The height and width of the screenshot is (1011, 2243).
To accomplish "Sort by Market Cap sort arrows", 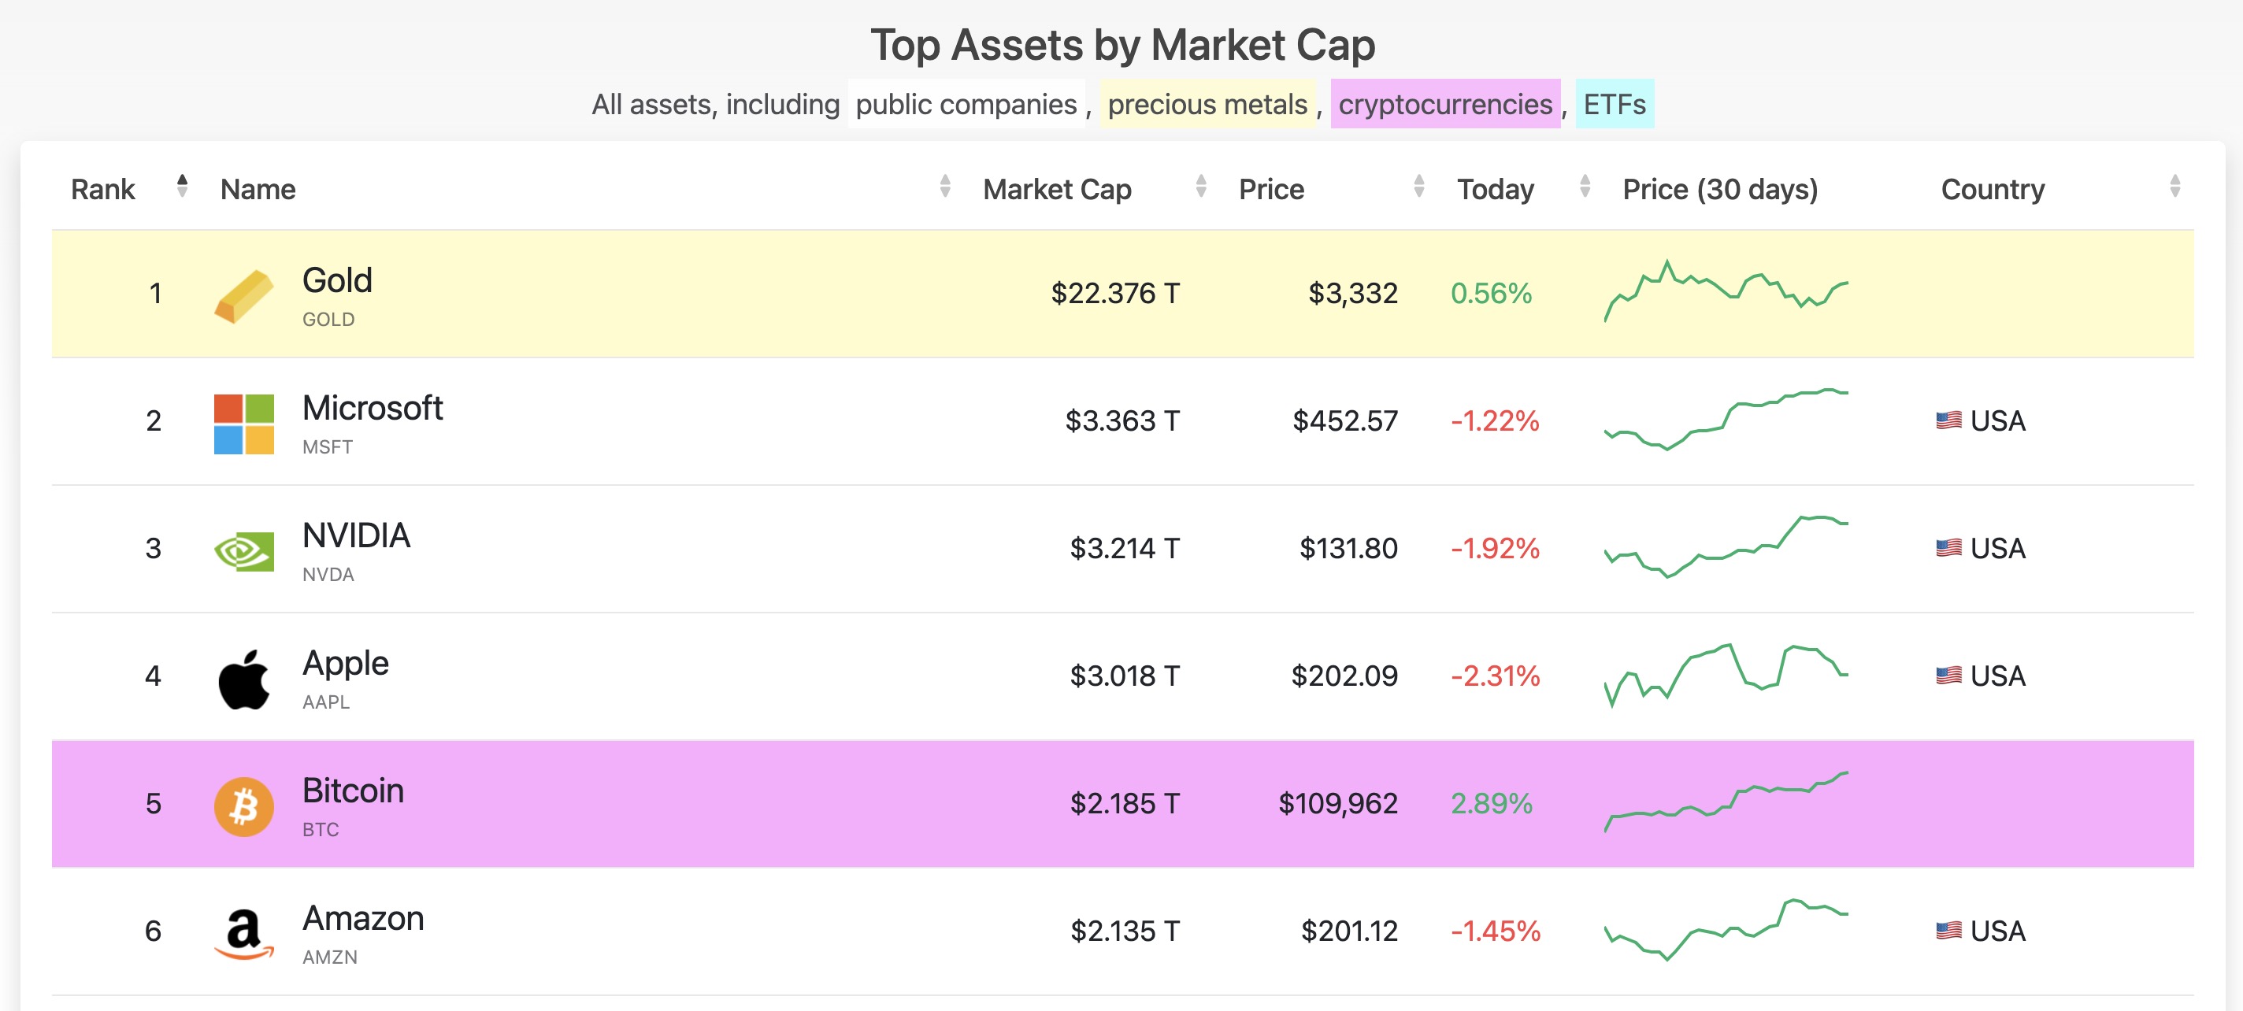I will click(x=1201, y=187).
